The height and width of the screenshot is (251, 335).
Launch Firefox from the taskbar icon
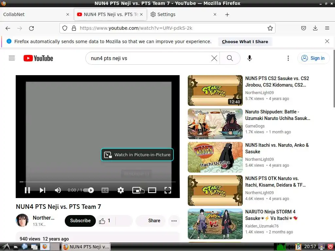(x=44, y=247)
